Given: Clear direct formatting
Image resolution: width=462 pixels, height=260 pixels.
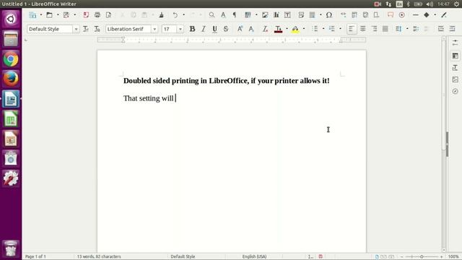Looking at the screenshot, I should (265, 29).
